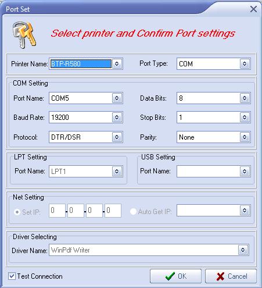Viewport: 262px width, 288px height.
Task: Click the BTP-R580 printer name field
Action: click(x=81, y=63)
